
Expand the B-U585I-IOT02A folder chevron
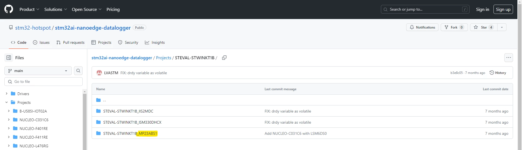(x=9, y=111)
